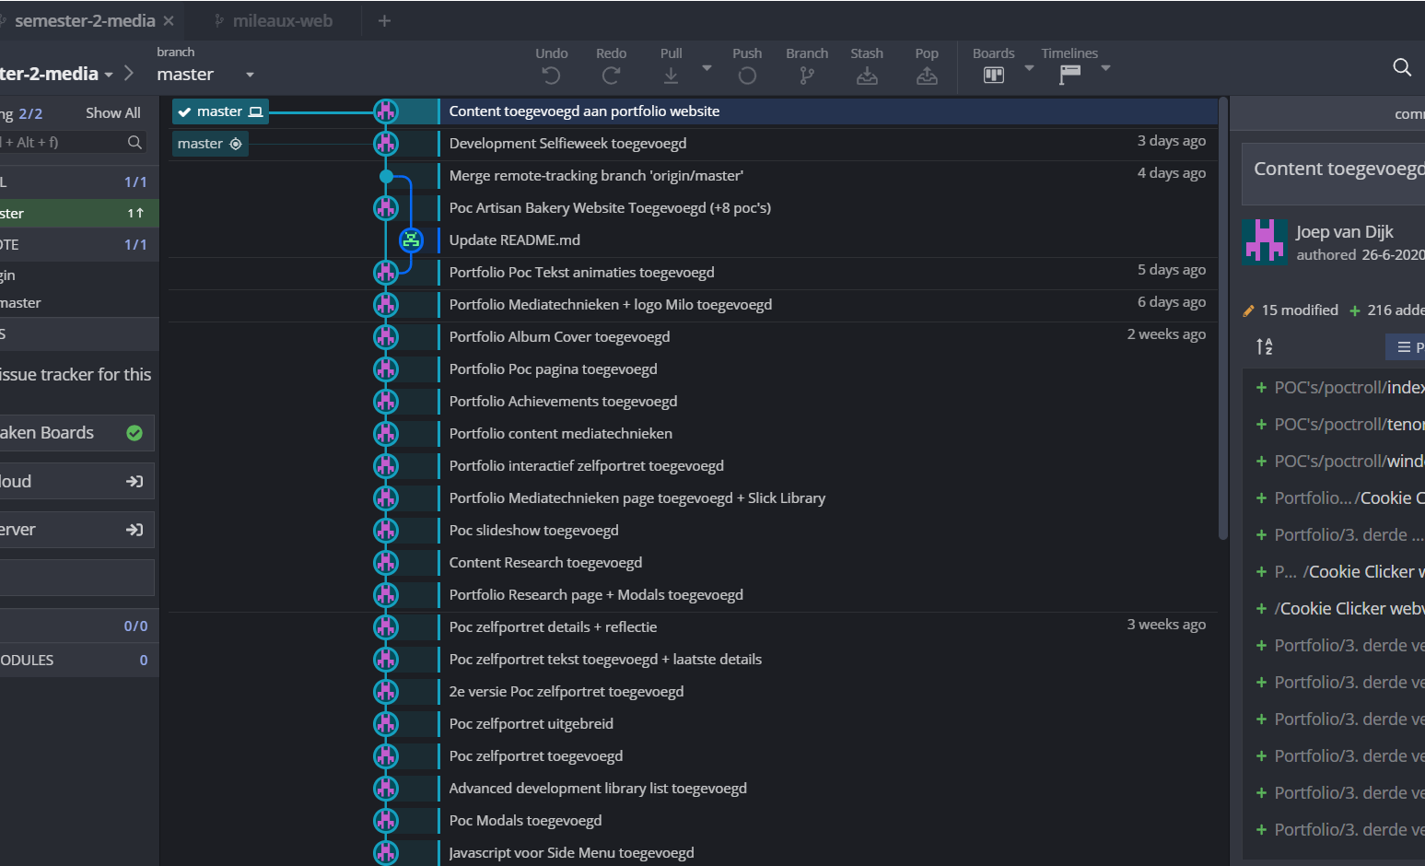Click the Server sign-in button
Image resolution: width=1425 pixels, height=866 pixels.
point(76,530)
